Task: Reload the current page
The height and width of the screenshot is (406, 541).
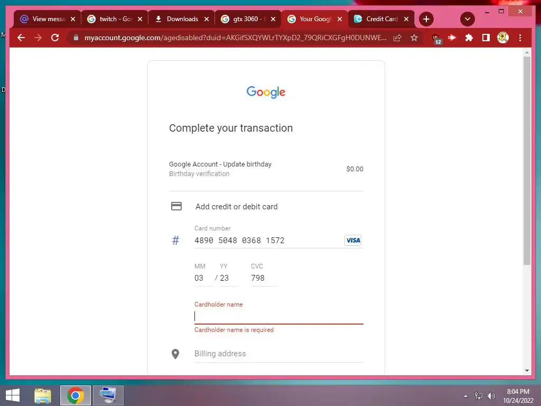Action: 55,38
